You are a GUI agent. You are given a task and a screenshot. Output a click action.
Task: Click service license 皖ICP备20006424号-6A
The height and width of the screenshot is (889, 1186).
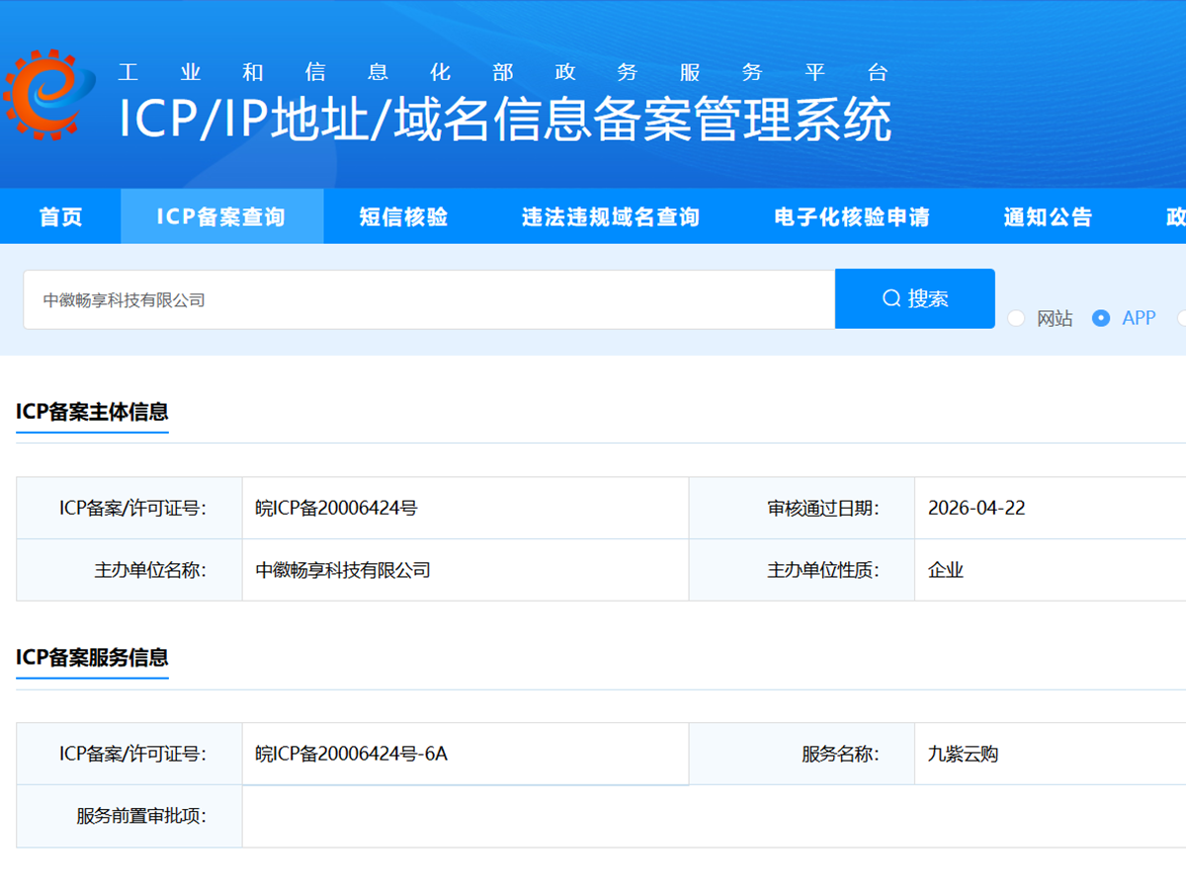[x=351, y=754]
